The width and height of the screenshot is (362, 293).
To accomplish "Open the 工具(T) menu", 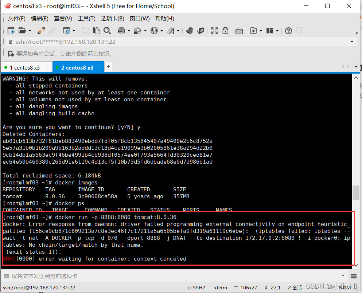I will click(86, 19).
